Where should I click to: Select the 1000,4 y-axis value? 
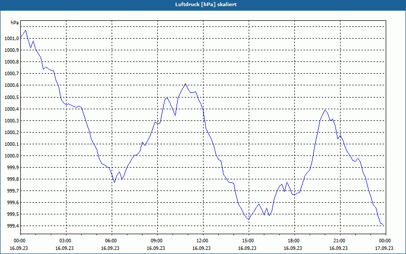(x=12, y=109)
